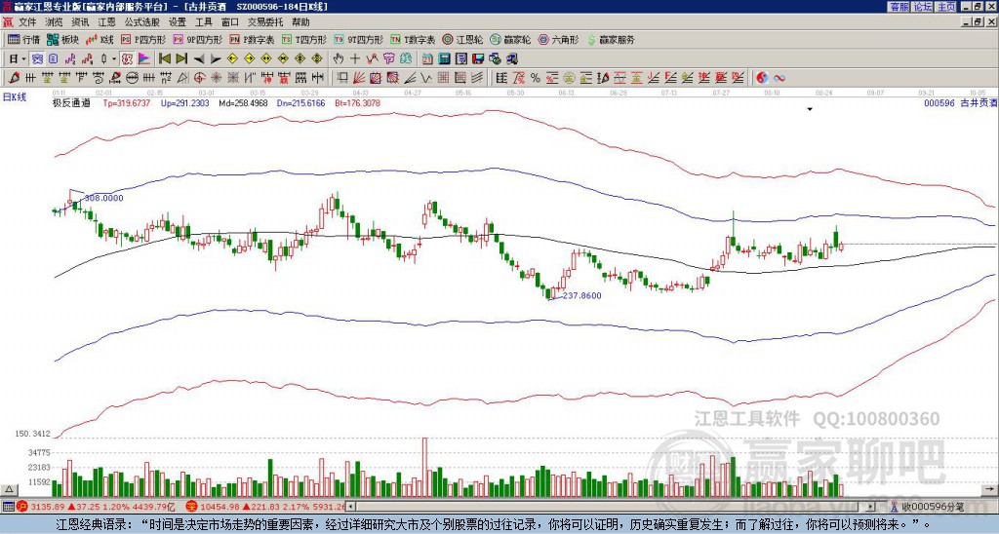Select the circled horizontal lines drawing tool
This screenshot has width=999, height=534.
(x=132, y=78)
